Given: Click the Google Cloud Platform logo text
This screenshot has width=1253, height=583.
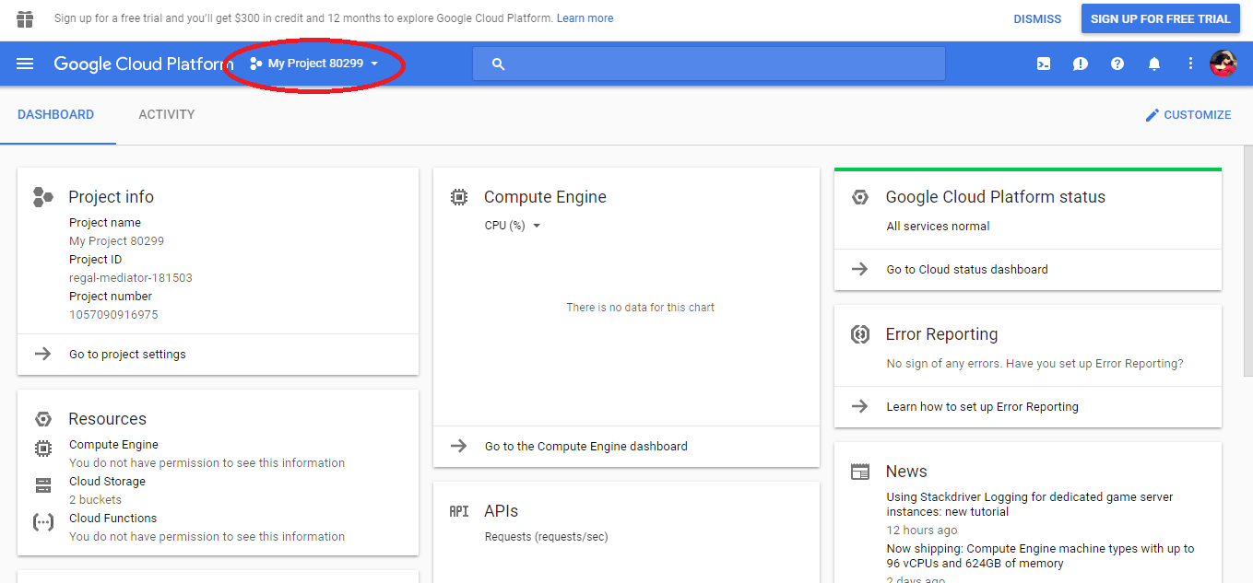Looking at the screenshot, I should coord(143,64).
